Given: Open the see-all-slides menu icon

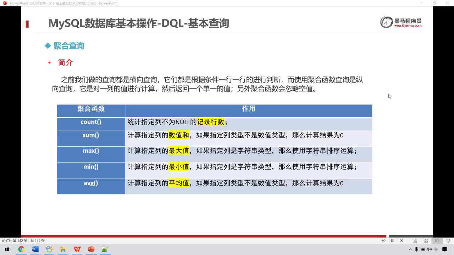Looking at the screenshot, I should pos(393,240).
